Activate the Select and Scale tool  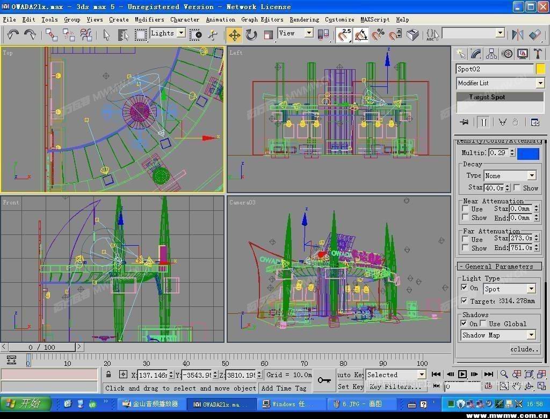pos(269,35)
